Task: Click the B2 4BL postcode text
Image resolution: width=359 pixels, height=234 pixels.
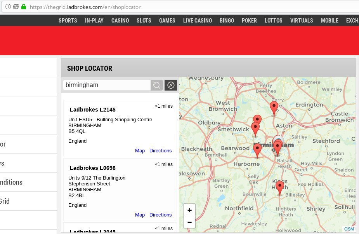Action: pyautogui.click(x=77, y=196)
